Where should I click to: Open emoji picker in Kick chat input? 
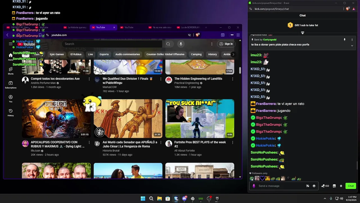pos(314,186)
